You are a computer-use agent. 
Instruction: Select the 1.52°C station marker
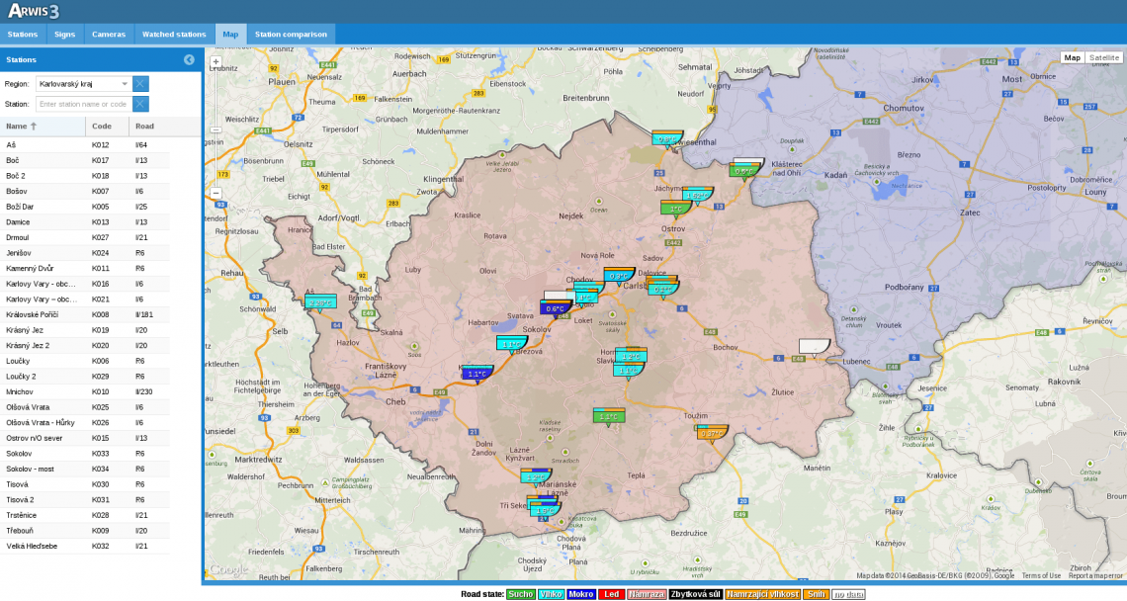tap(697, 195)
